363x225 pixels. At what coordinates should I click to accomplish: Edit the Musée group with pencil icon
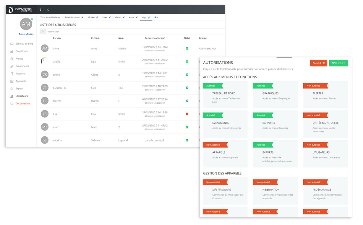tap(97, 17)
